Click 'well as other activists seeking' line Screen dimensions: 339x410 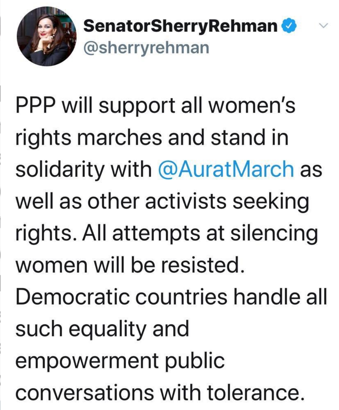point(162,201)
